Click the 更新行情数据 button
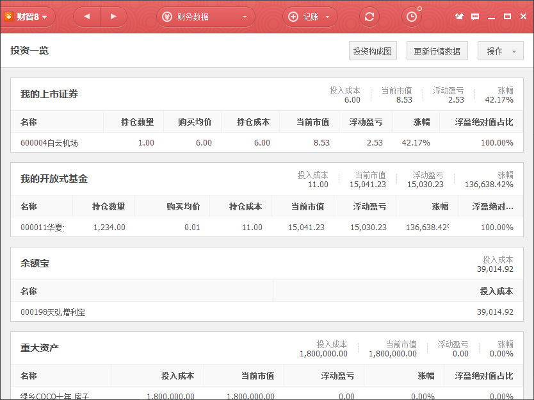 pyautogui.click(x=437, y=51)
